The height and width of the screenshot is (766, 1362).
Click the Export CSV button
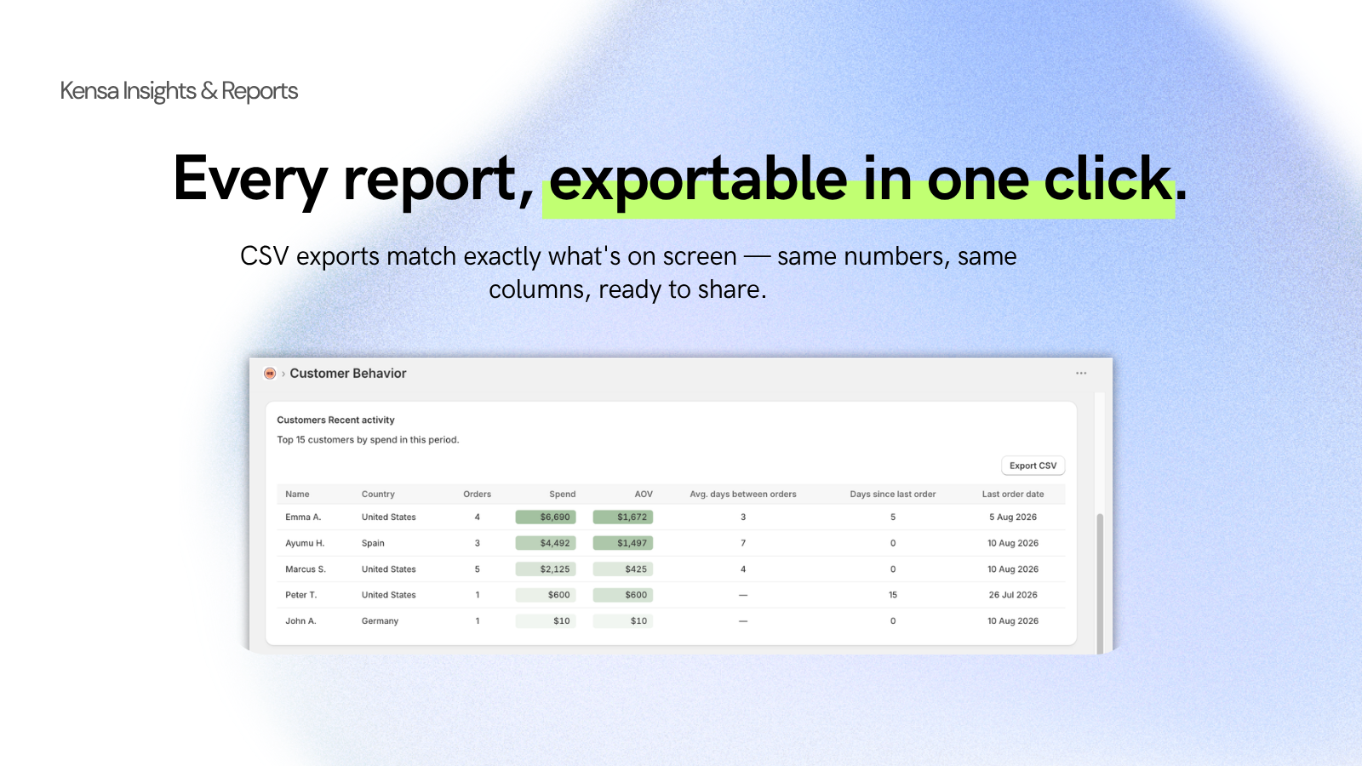pos(1033,466)
